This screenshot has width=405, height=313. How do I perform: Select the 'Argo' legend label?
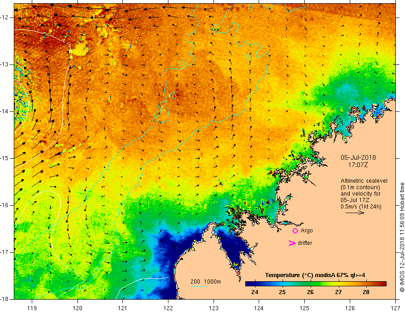pos(307,231)
